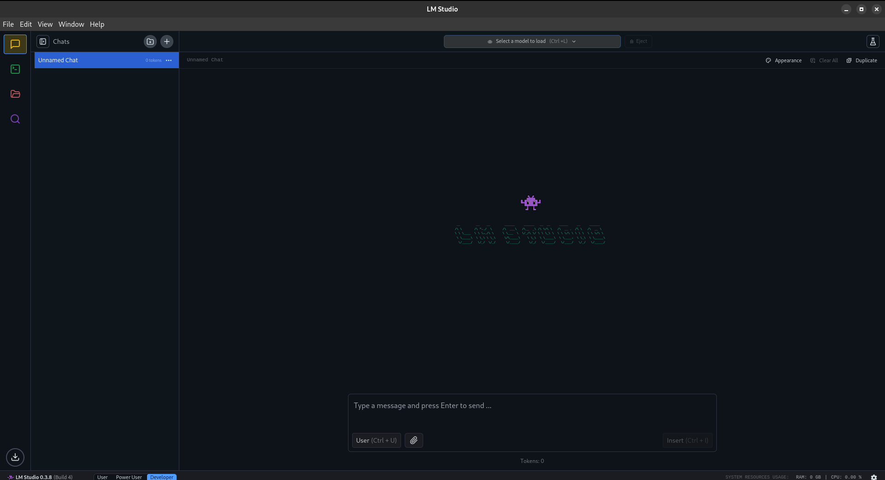Click the Tokens: 0 counter
Screen dimensions: 885x480
[x=532, y=461]
